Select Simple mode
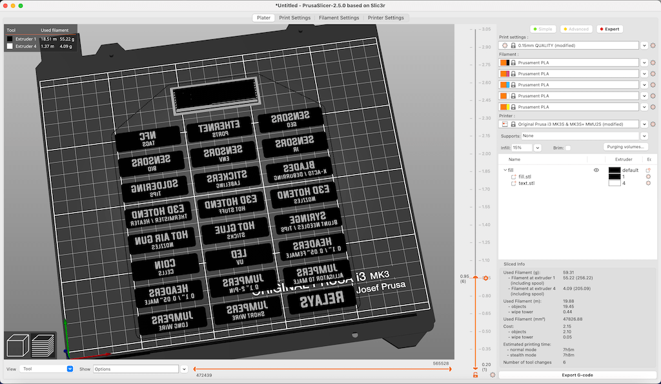The height and width of the screenshot is (384, 661). click(542, 29)
